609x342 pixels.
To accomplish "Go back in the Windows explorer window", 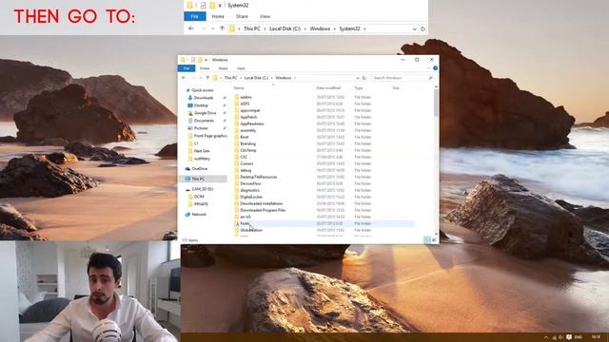I will pyautogui.click(x=184, y=78).
